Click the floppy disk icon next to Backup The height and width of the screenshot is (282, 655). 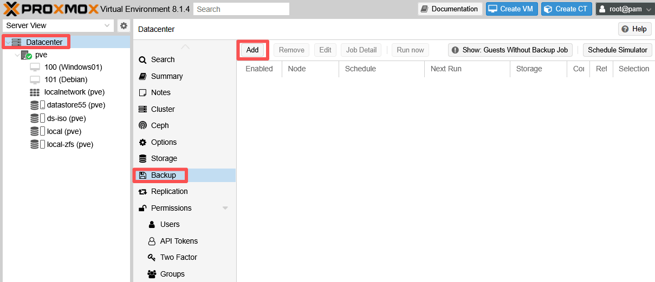tap(143, 175)
